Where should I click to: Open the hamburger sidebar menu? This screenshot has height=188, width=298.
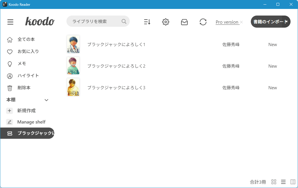pos(10,22)
